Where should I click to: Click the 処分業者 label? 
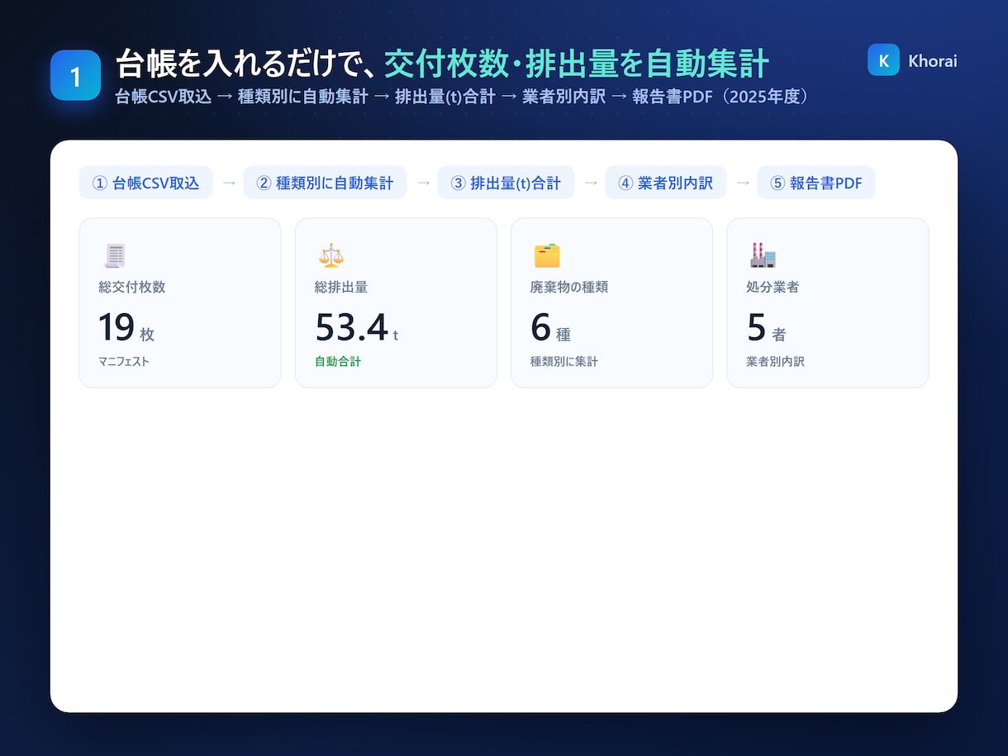click(x=773, y=288)
